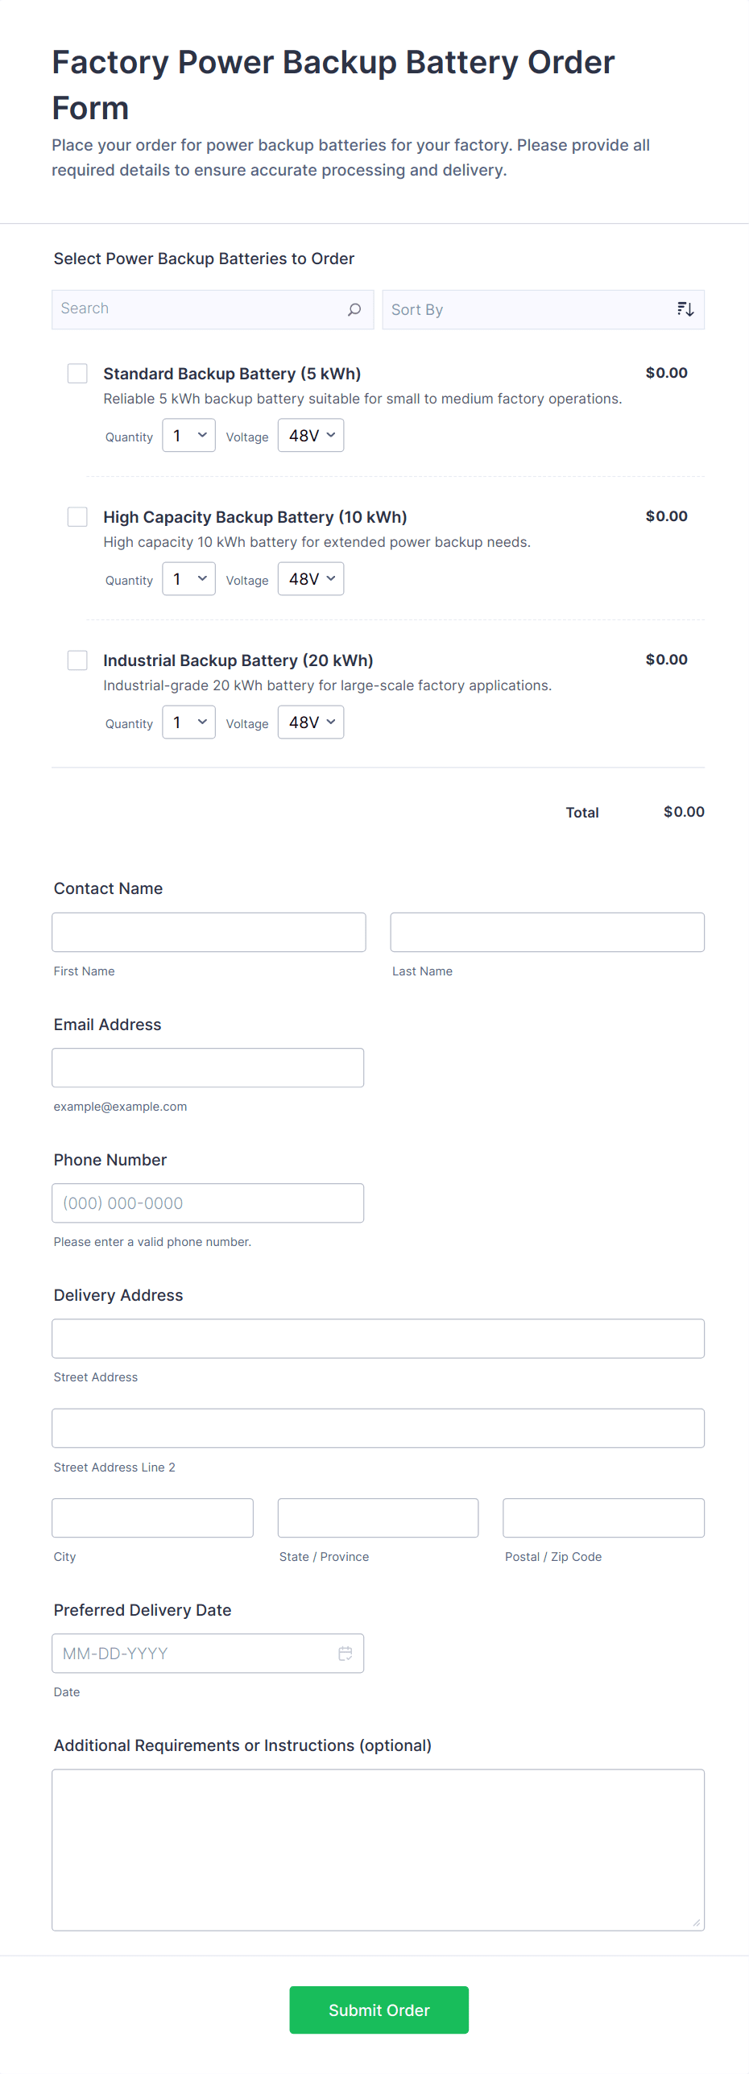Click the Submit Order button
The height and width of the screenshot is (2074, 749).
(x=379, y=2010)
